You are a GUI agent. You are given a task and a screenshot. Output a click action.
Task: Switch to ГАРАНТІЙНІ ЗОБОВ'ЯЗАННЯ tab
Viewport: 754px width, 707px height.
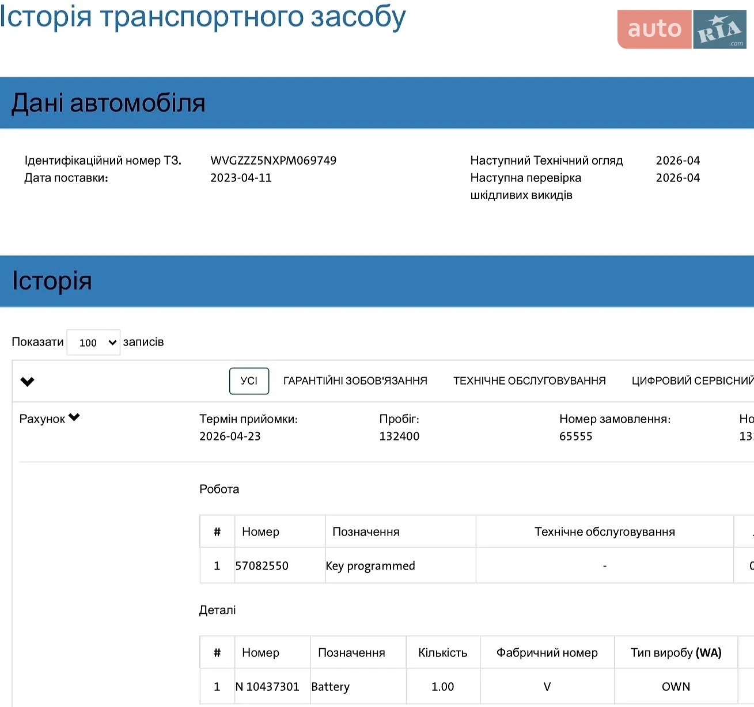pyautogui.click(x=355, y=381)
